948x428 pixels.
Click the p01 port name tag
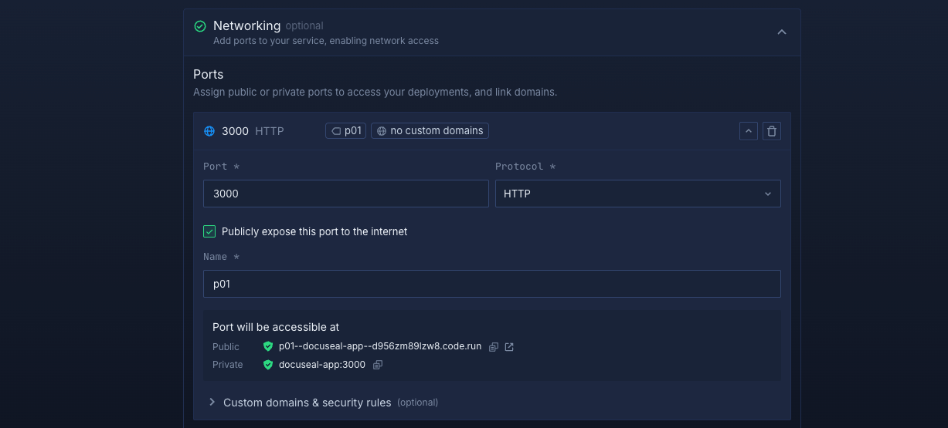[x=345, y=131]
